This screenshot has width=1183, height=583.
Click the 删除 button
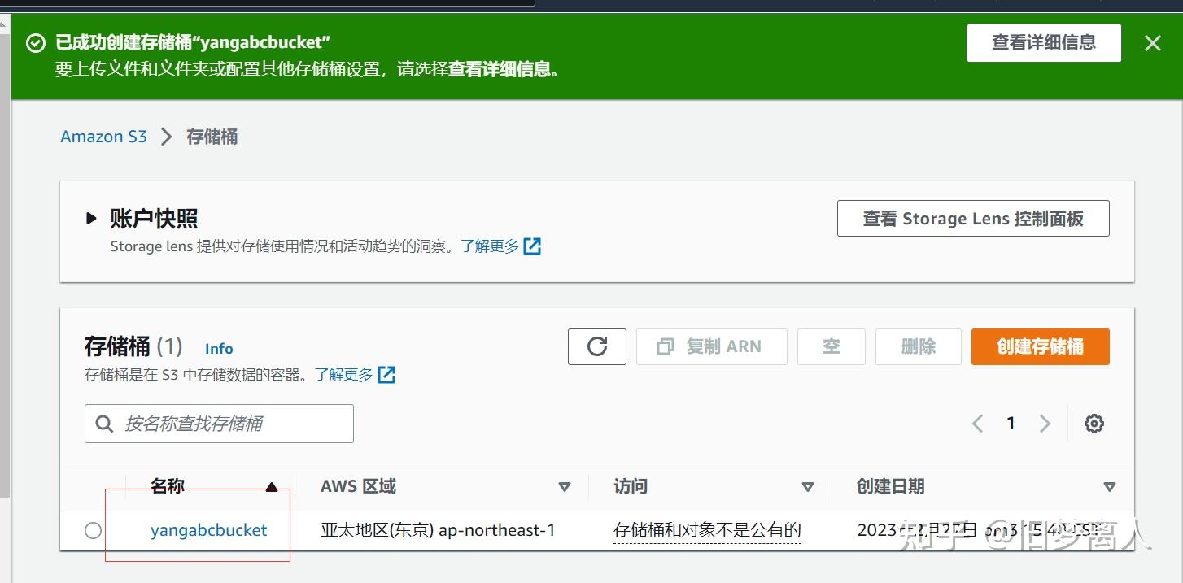click(x=919, y=346)
